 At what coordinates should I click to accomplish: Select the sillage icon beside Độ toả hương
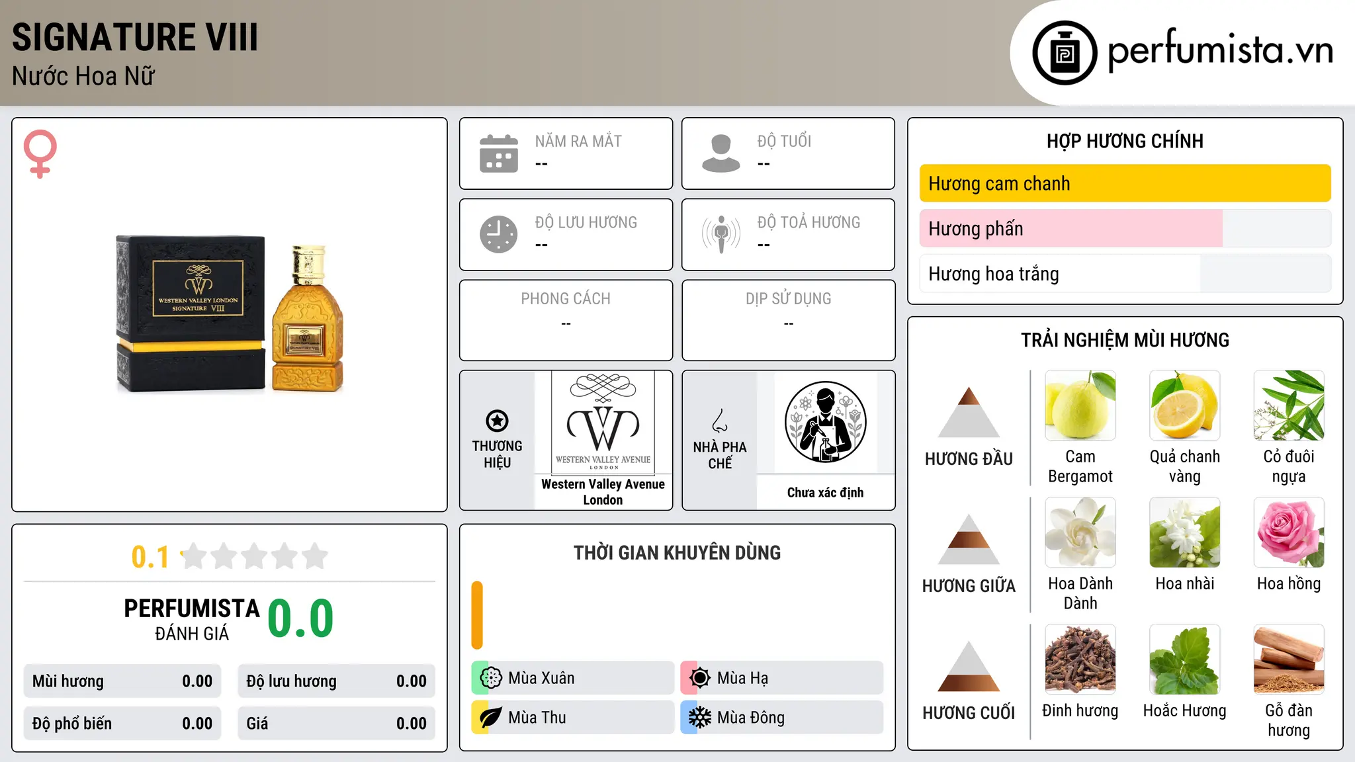[721, 234]
